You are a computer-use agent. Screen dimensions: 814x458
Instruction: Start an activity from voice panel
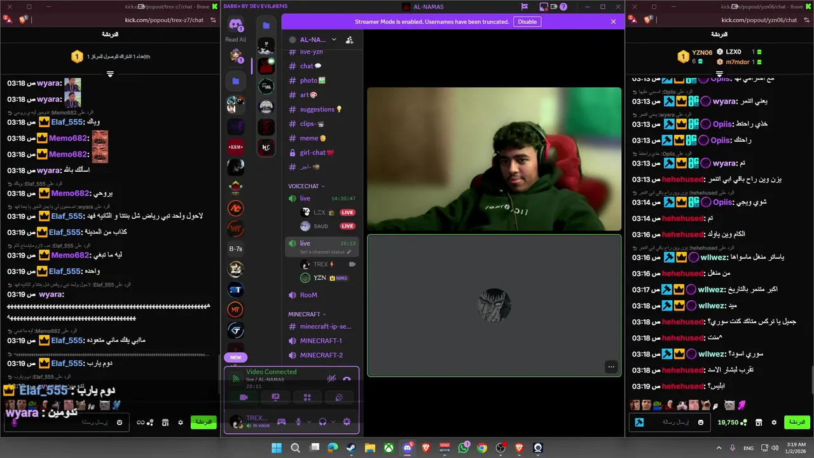[x=307, y=397]
